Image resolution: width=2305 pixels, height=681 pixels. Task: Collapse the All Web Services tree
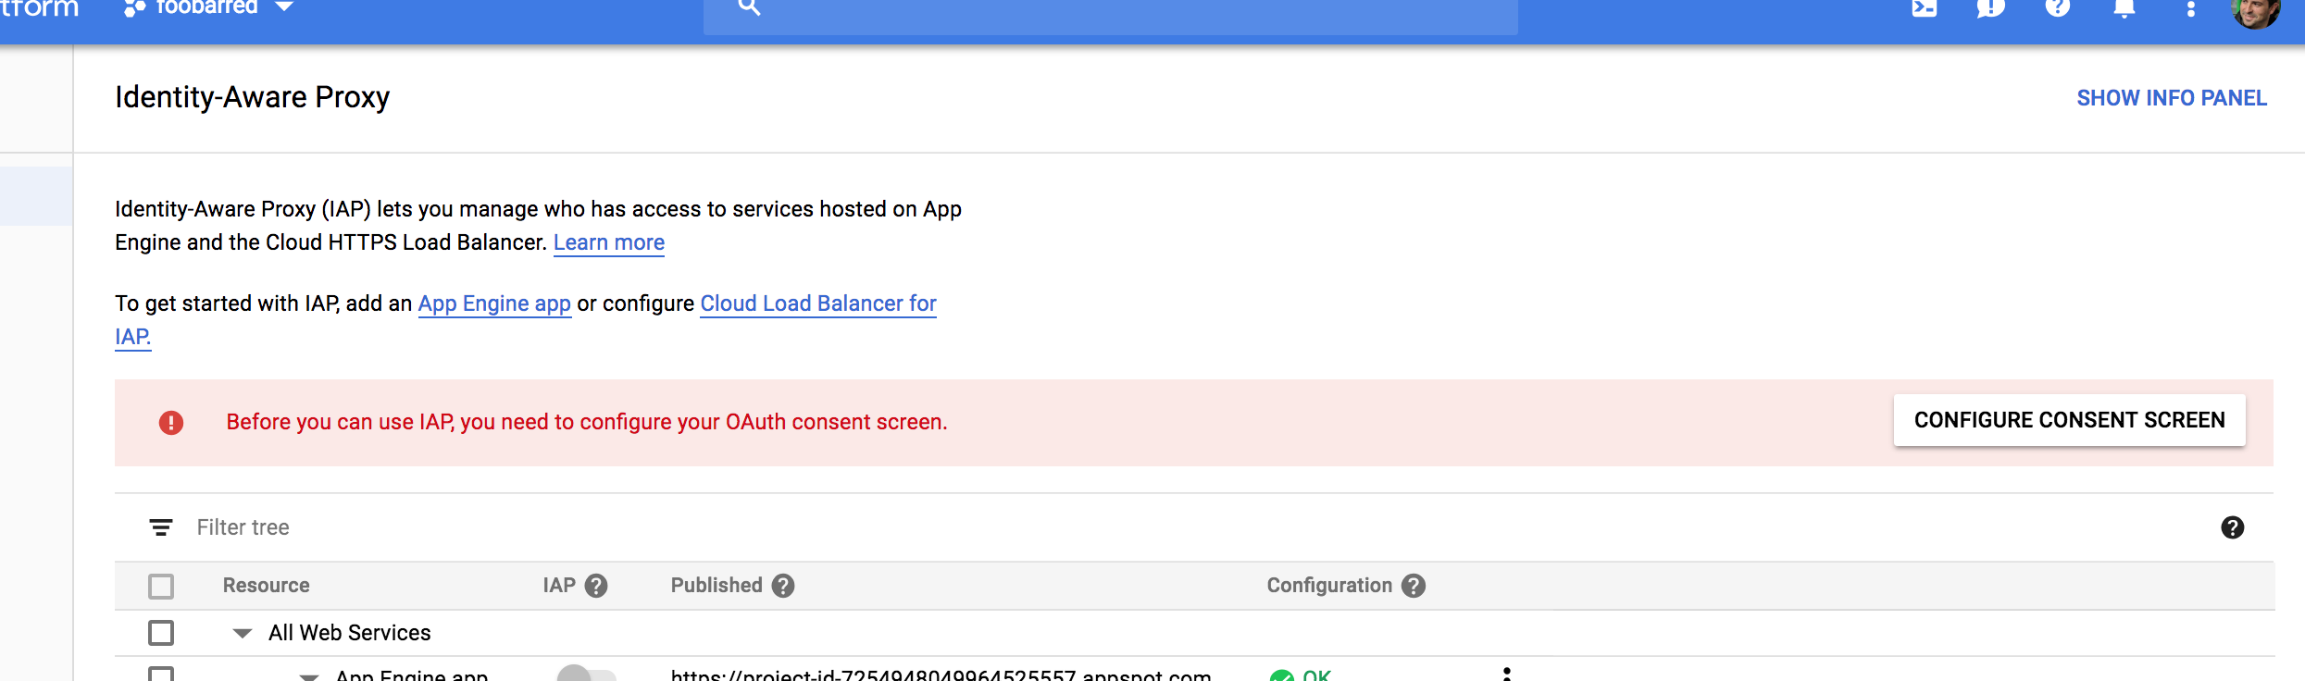pyautogui.click(x=243, y=634)
